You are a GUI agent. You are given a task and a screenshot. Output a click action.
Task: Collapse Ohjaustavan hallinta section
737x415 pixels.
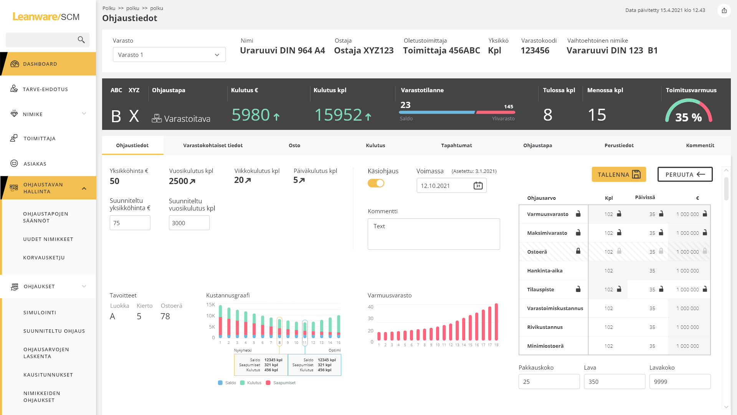pos(84,188)
